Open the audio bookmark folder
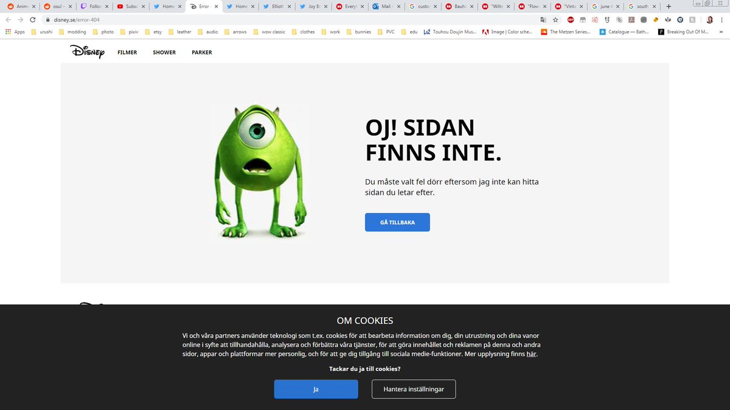 tap(207, 32)
